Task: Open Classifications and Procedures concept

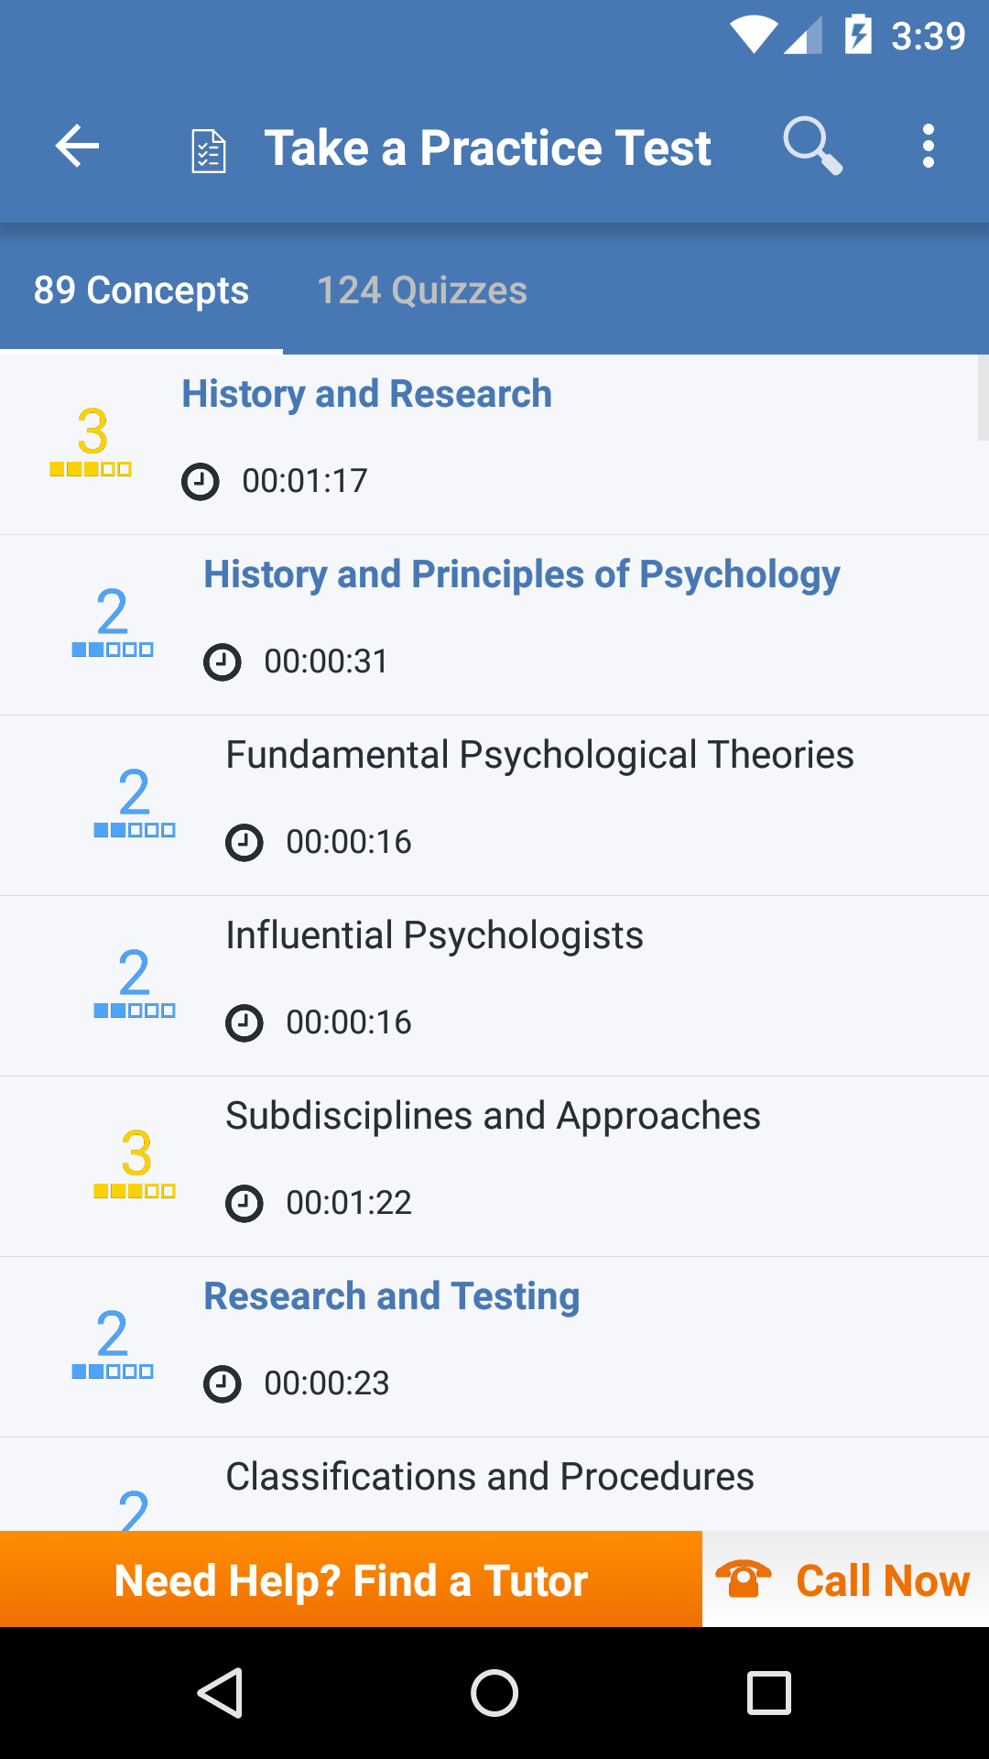Action: click(494, 1484)
